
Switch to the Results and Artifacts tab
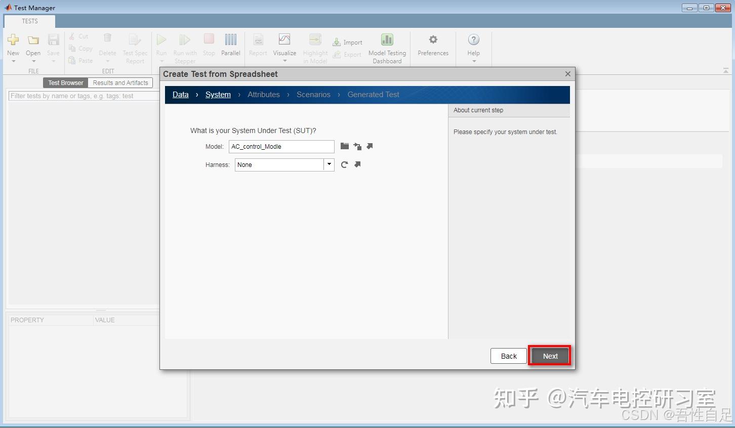(x=120, y=82)
